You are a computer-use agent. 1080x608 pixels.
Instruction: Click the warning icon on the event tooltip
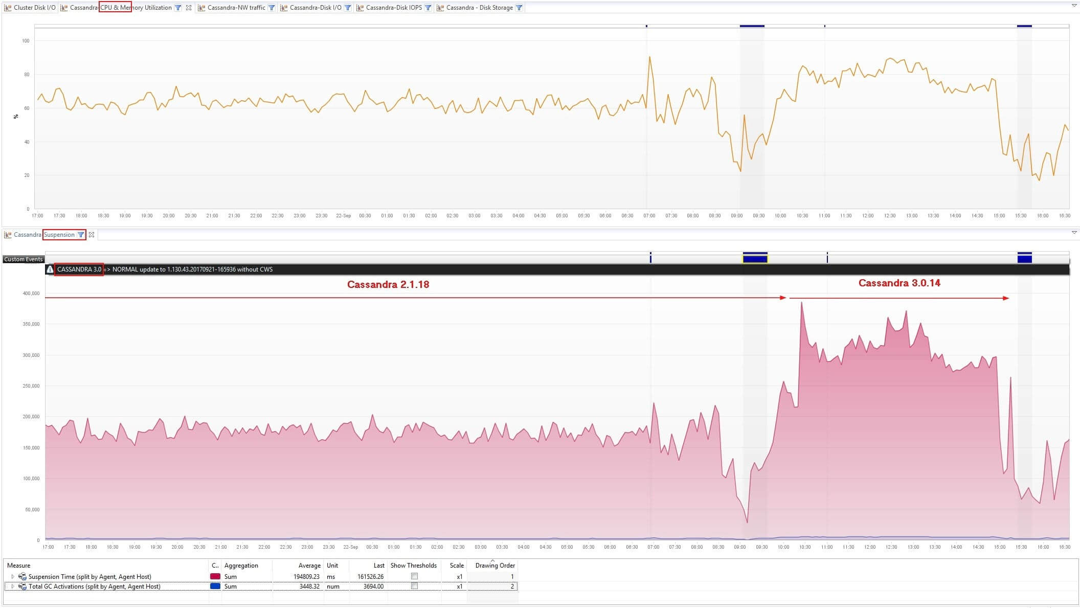click(50, 269)
